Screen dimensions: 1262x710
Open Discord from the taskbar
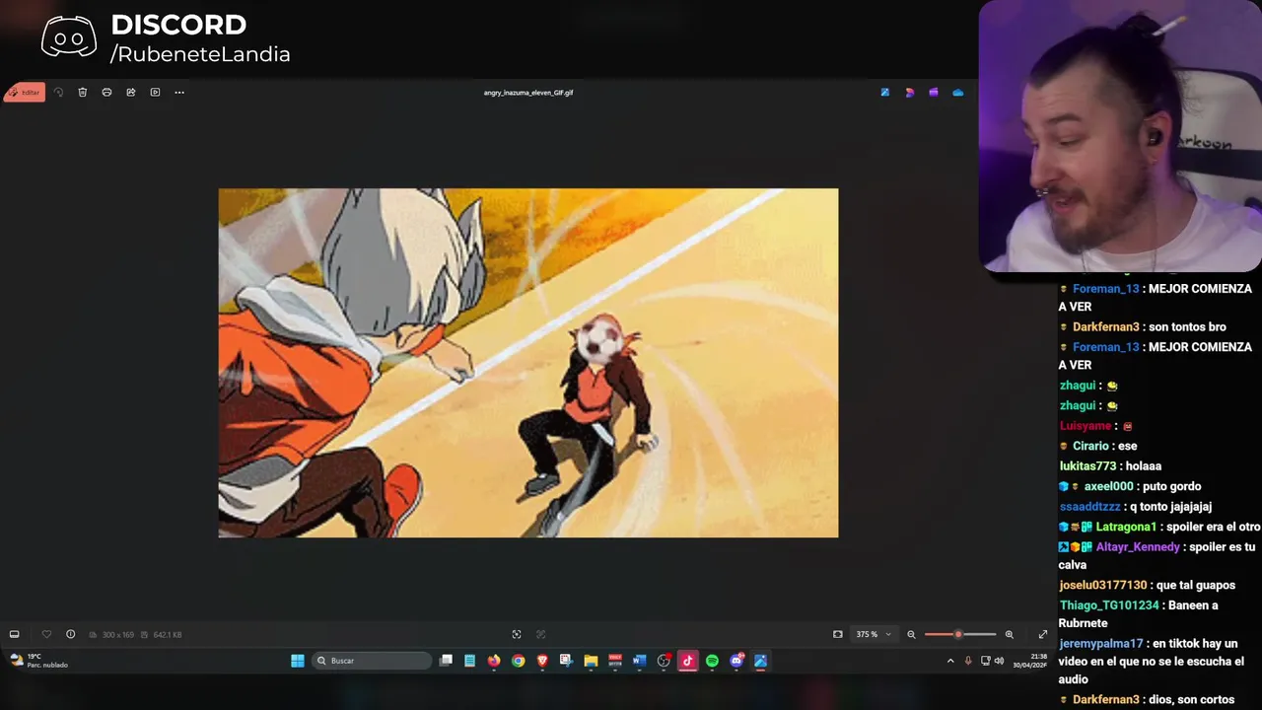coord(736,661)
